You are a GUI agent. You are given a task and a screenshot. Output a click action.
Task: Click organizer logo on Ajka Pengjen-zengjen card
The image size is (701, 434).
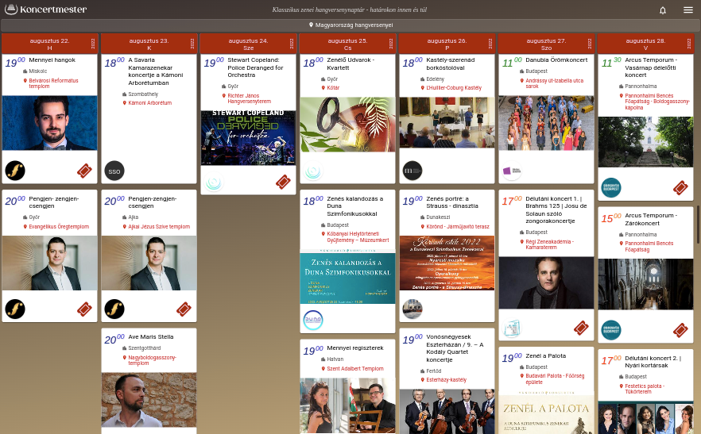pos(114,309)
